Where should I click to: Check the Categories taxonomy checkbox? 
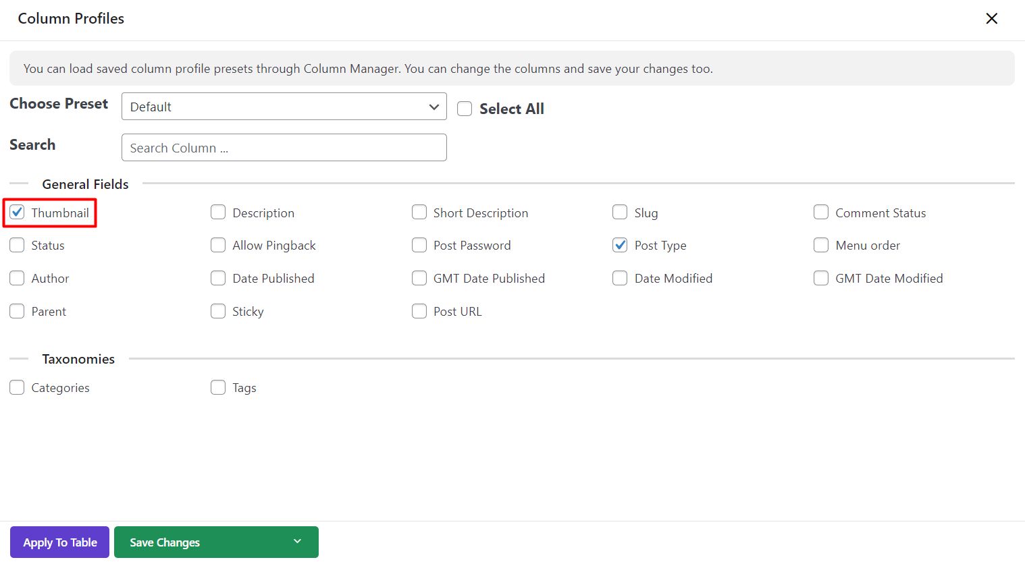click(x=17, y=387)
